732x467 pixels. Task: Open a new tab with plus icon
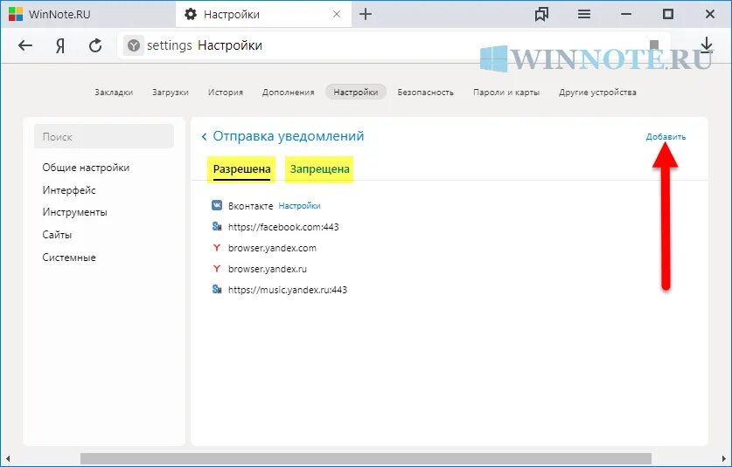click(x=365, y=15)
